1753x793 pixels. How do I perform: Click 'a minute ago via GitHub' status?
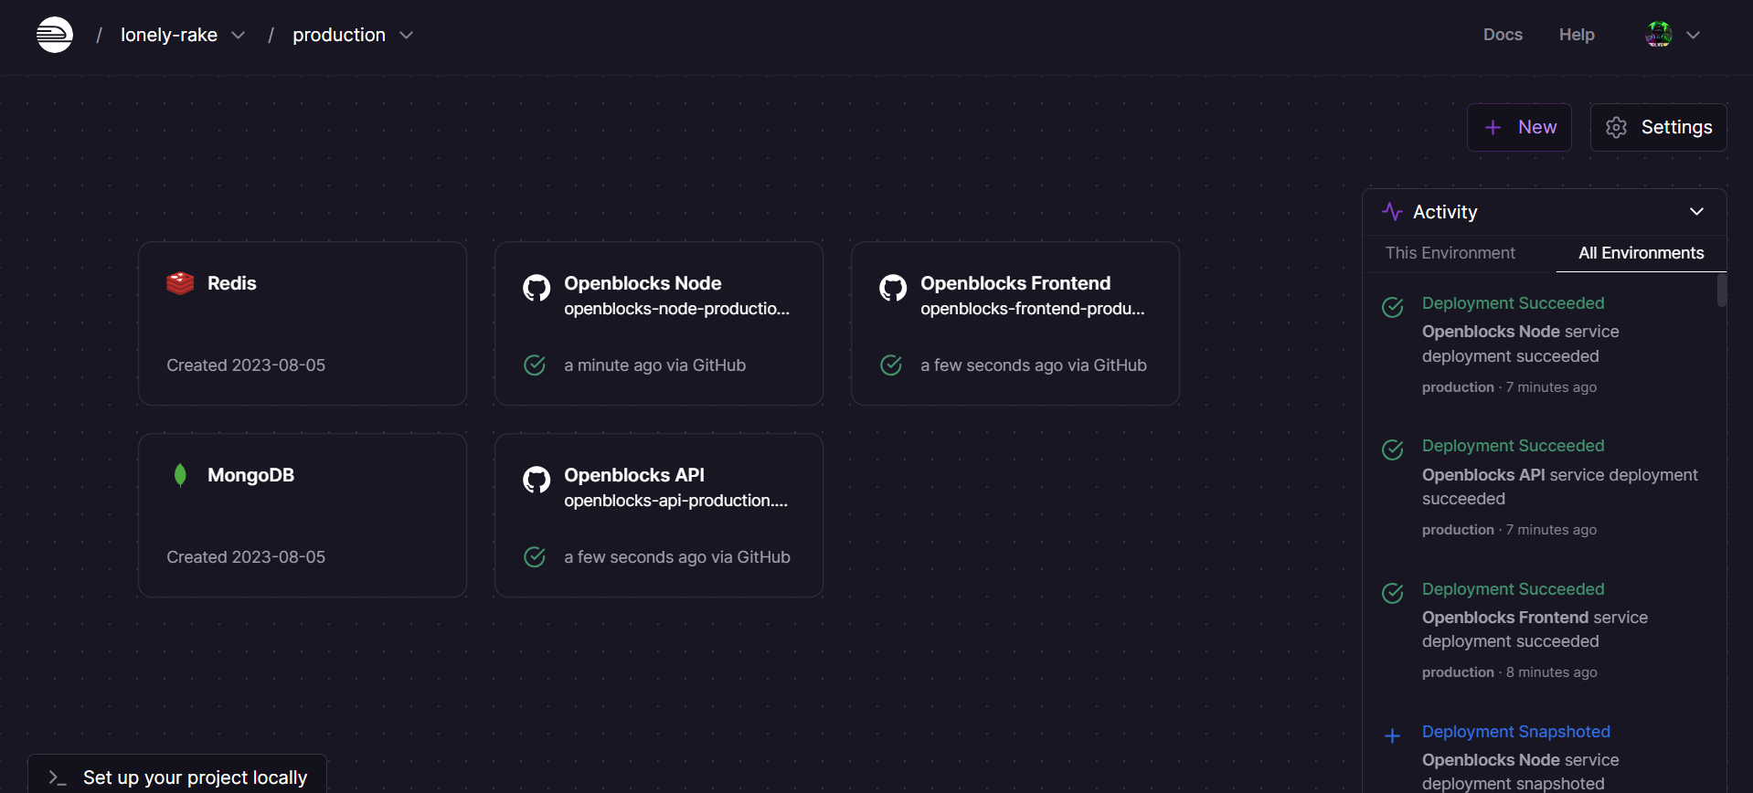(654, 365)
